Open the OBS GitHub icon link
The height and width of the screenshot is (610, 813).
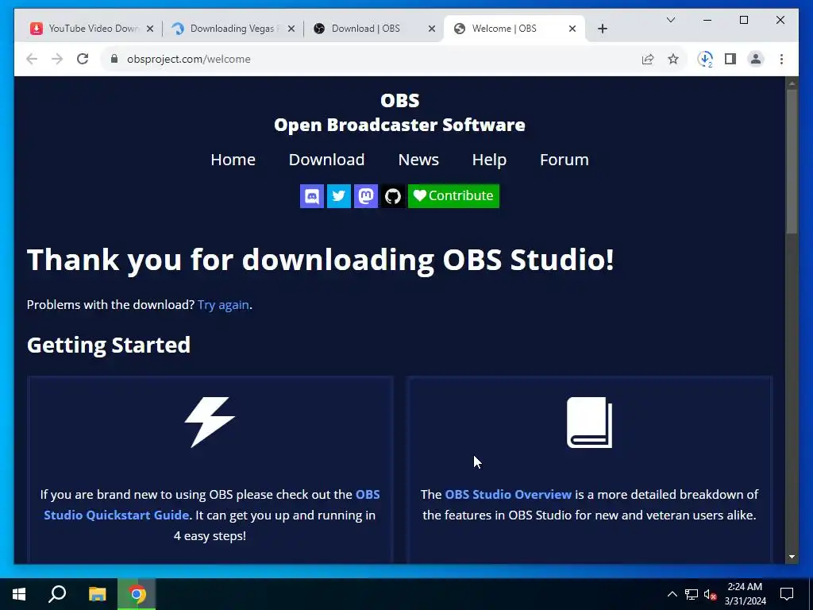coord(392,196)
